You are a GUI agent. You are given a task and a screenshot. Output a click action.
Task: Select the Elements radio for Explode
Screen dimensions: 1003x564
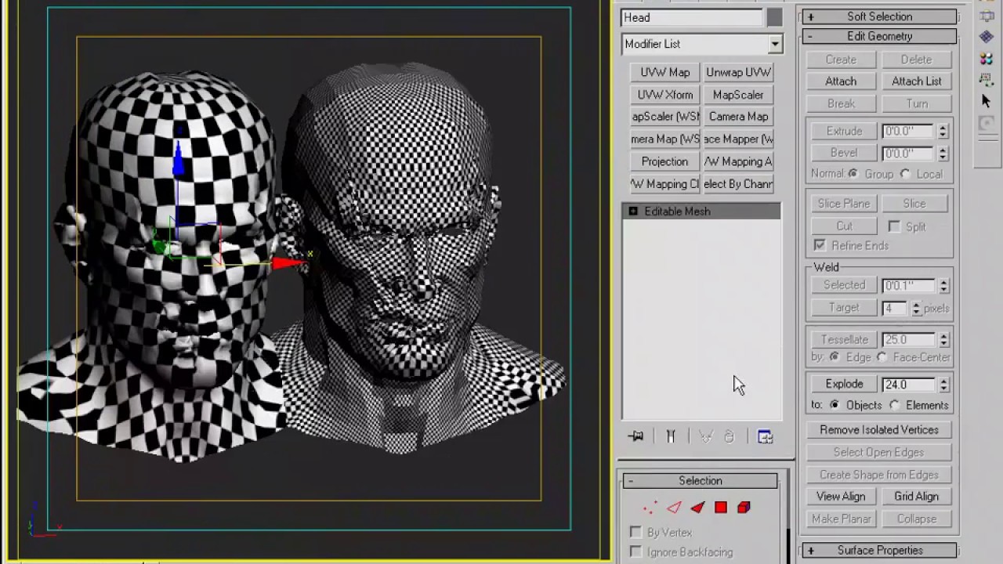click(x=895, y=406)
